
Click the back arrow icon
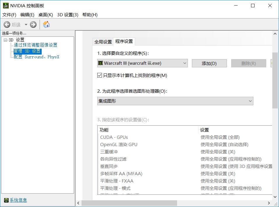point(7,24)
